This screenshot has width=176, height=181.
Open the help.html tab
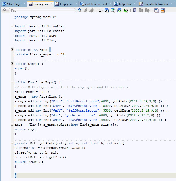pos(125,4)
